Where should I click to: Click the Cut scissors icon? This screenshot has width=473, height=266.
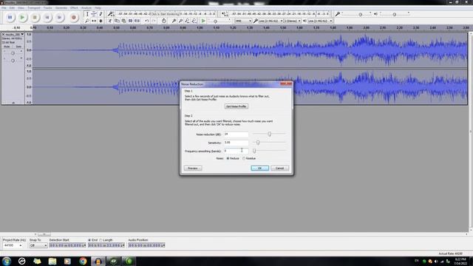point(110,21)
